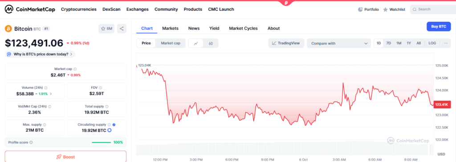Screen dimensions: 456x162
Task: Select Price chart toggle
Action: (x=146, y=43)
